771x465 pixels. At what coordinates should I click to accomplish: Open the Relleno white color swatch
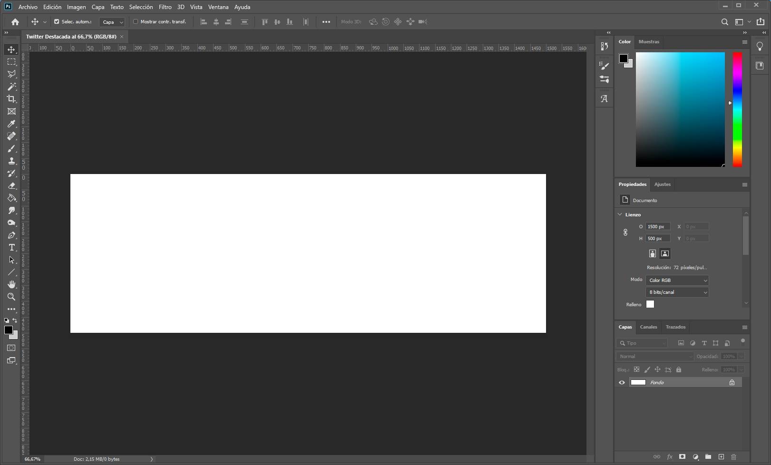650,304
